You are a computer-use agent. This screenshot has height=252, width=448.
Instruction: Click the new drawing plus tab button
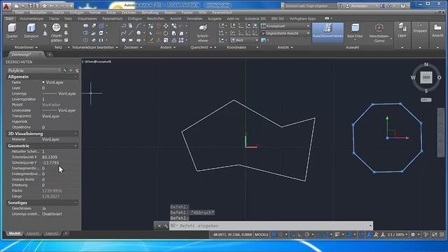tap(50, 55)
